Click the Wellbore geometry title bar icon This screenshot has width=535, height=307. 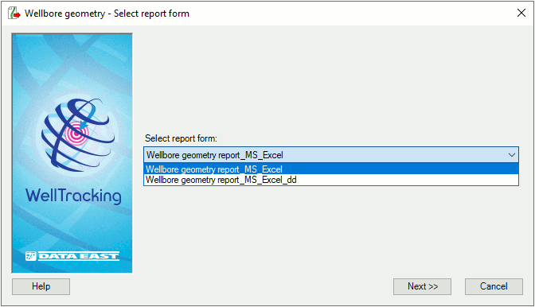click(x=14, y=14)
